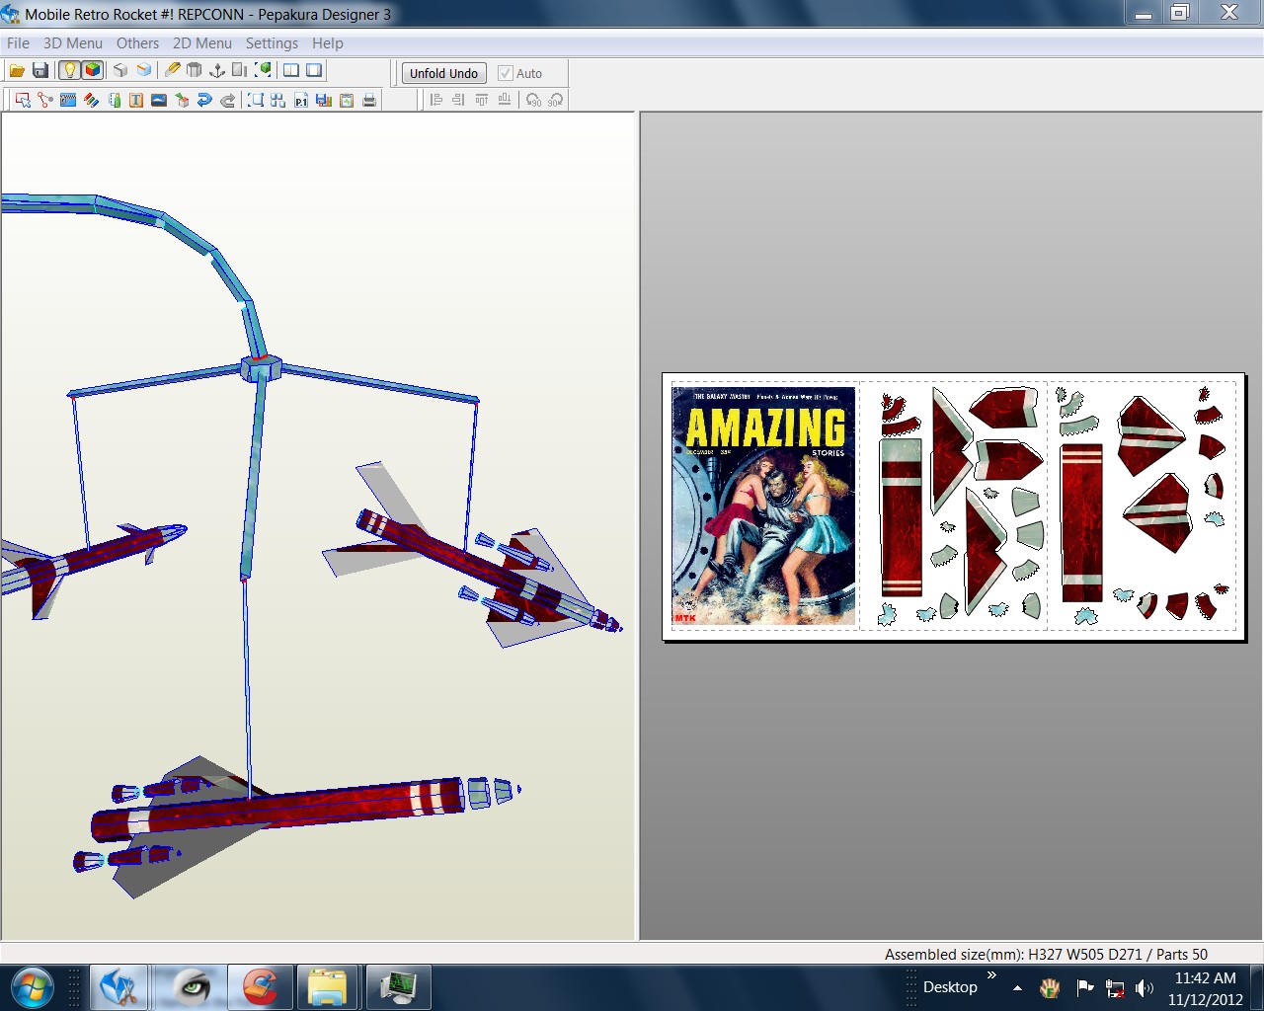Toggle the textured cube view mode
The height and width of the screenshot is (1011, 1264).
92,70
